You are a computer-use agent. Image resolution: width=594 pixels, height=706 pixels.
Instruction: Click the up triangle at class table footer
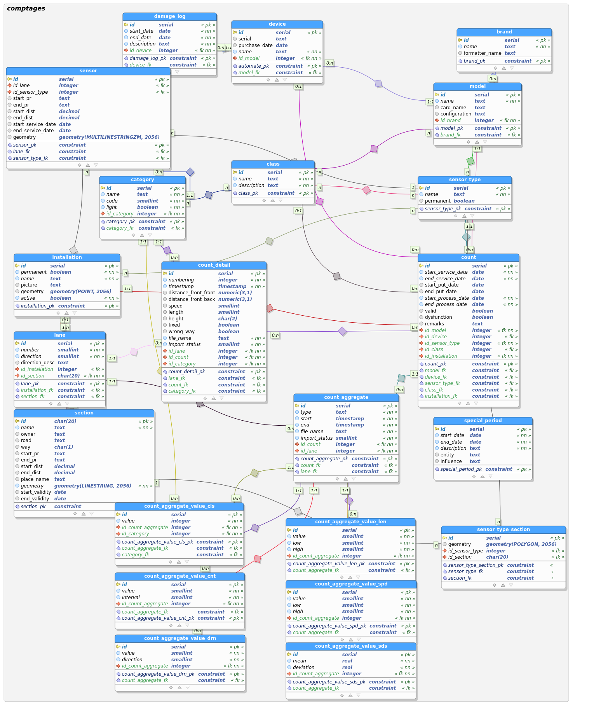click(x=272, y=200)
